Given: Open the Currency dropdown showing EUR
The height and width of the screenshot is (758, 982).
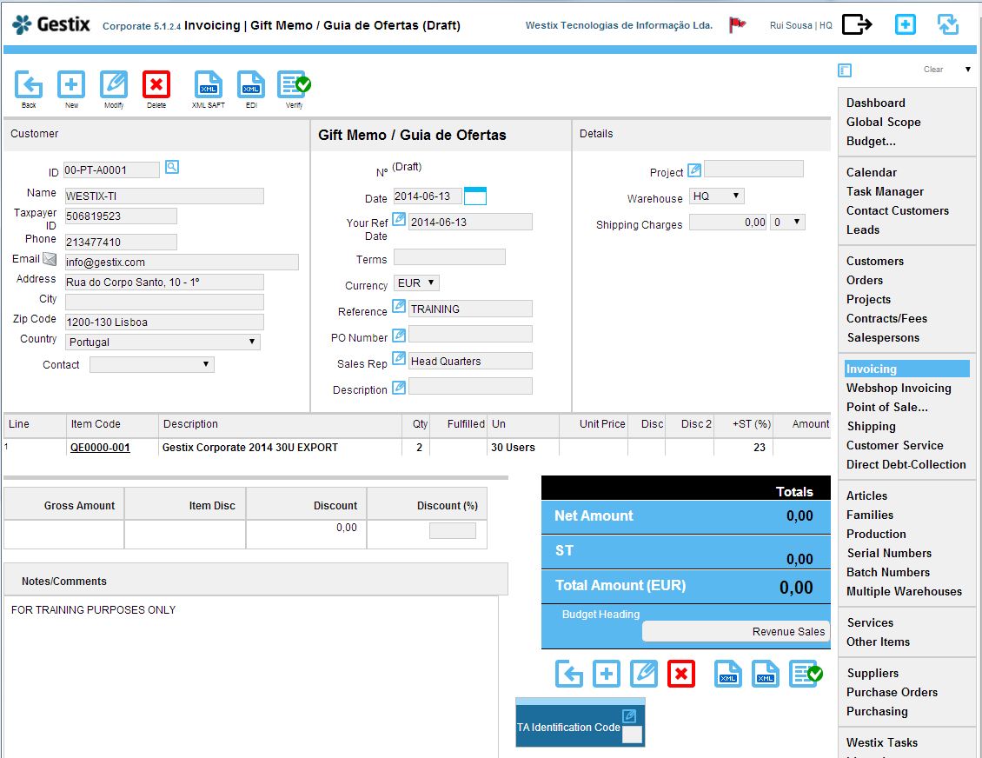Looking at the screenshot, I should tap(416, 283).
